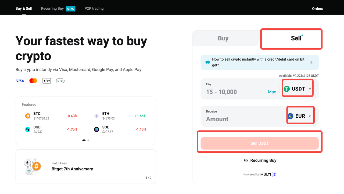This screenshot has width=344, height=194.
Task: Select second featured carousel dot
Action: coord(88,140)
